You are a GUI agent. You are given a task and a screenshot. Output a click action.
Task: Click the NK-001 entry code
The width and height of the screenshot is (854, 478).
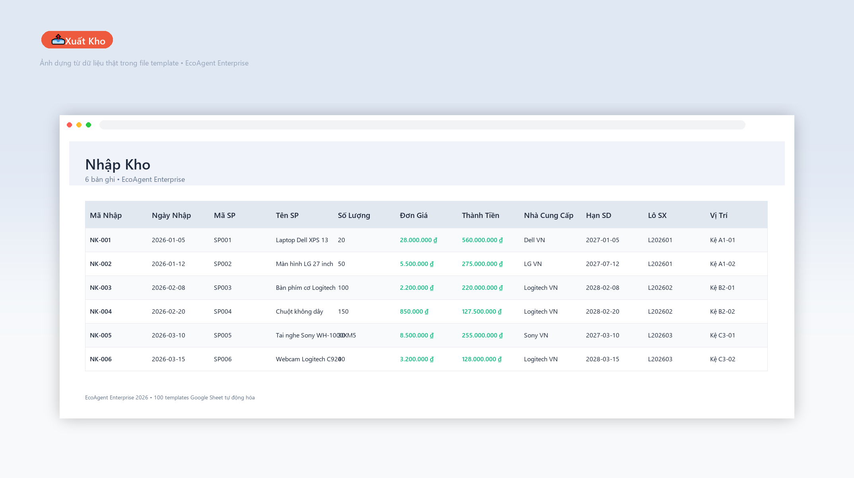100,240
